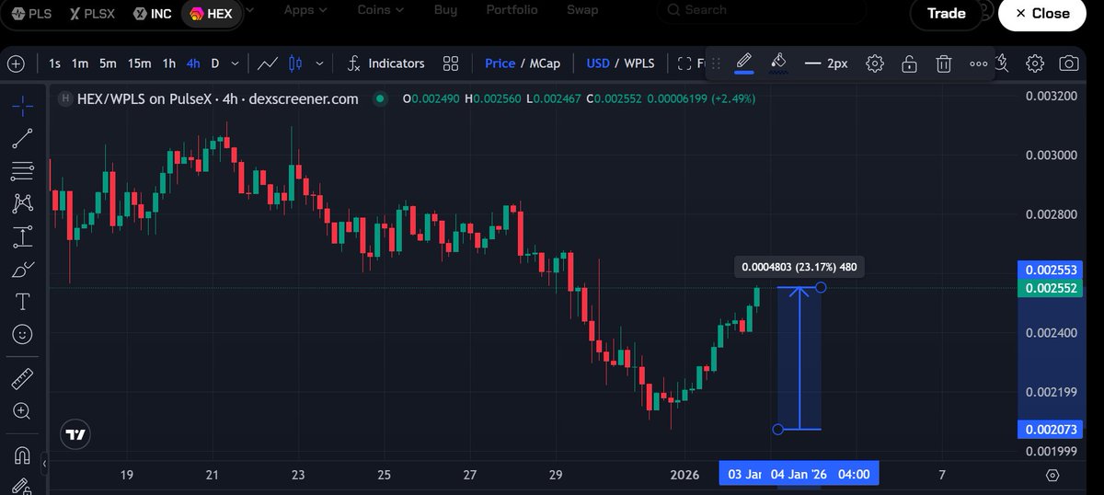Open the chart settings gear icon
Screen dimensions: 1104x495
coord(1035,63)
